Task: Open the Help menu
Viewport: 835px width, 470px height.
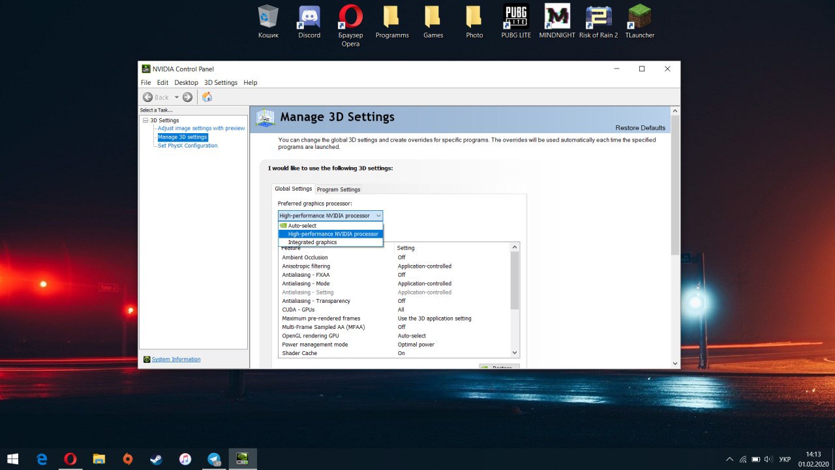Action: [250, 83]
